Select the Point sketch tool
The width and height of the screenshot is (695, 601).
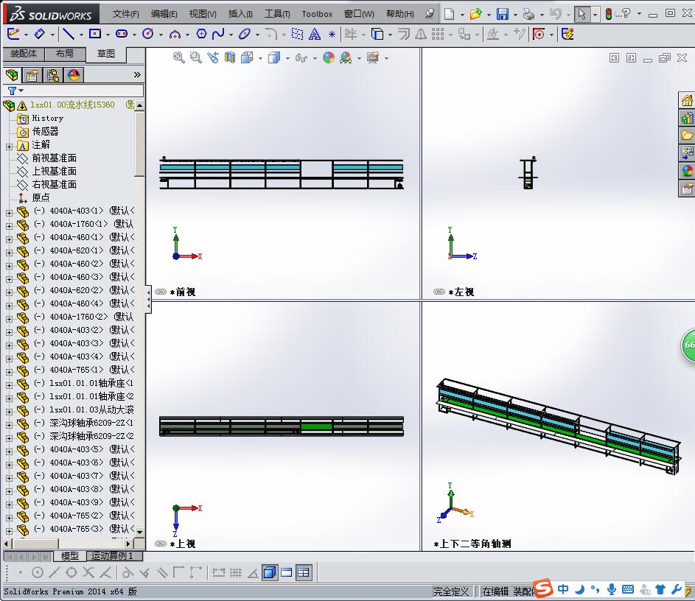point(332,34)
